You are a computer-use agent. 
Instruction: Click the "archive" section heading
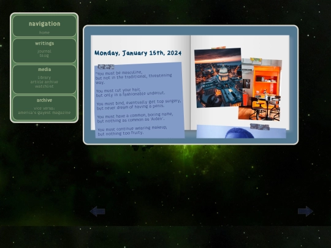pos(44,100)
